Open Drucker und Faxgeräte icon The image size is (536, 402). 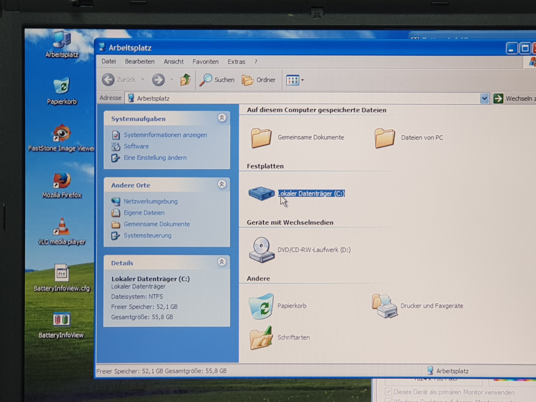[385, 306]
